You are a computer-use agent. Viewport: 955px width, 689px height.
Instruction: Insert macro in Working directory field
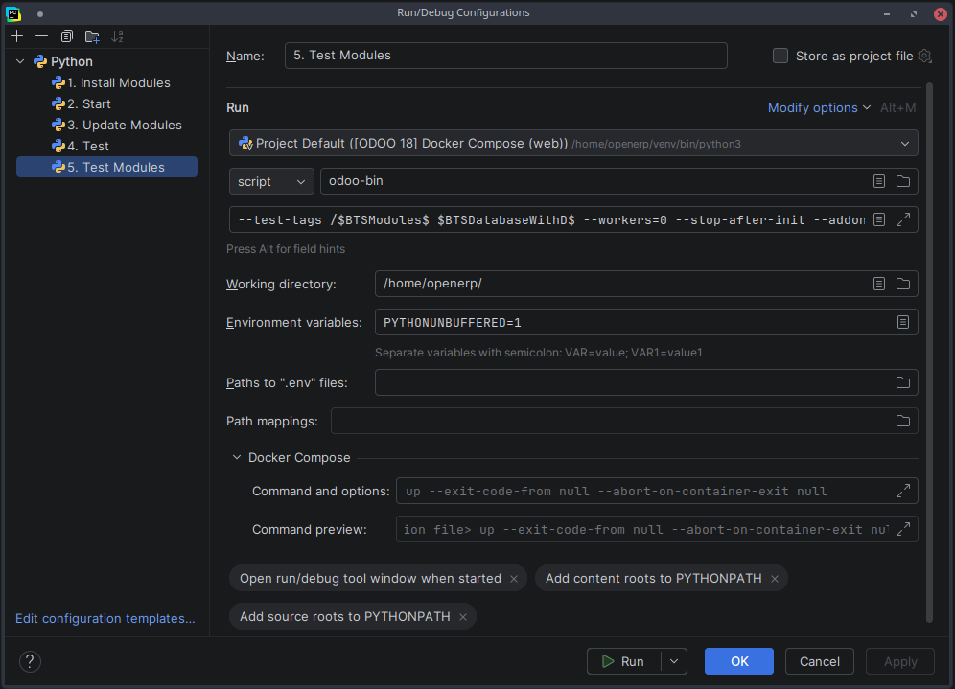[879, 284]
